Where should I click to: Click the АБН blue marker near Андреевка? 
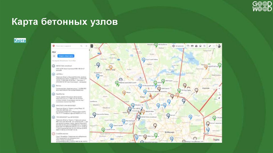coord(98,76)
